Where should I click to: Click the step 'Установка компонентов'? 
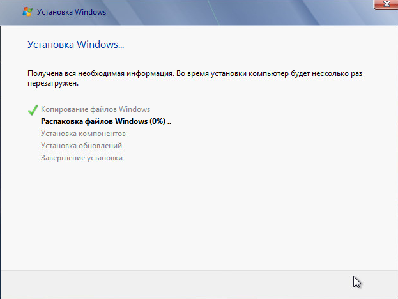[83, 134]
